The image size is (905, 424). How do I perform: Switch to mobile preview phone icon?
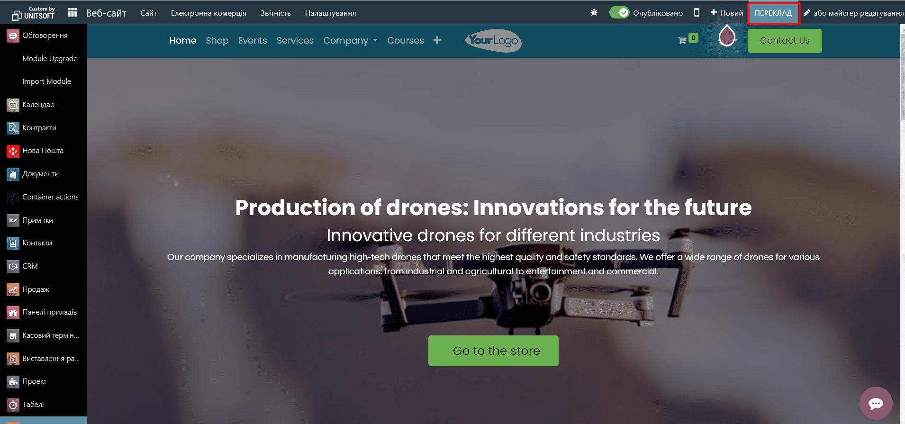click(696, 13)
